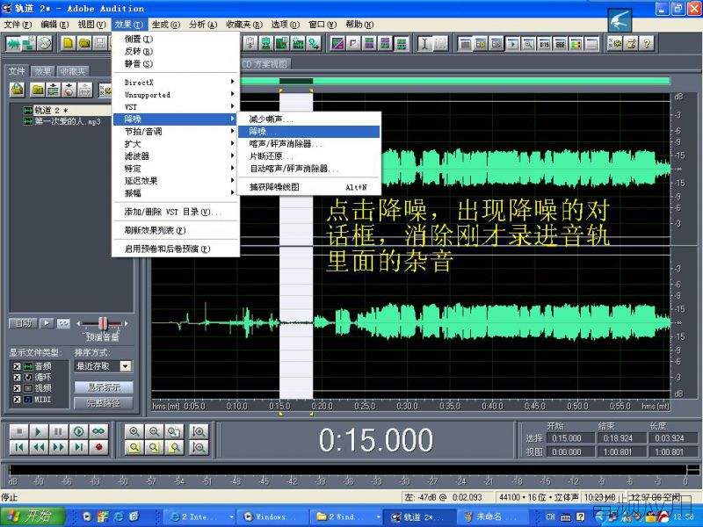Toggle the 自动 auto-play button
The image size is (703, 527).
tap(23, 323)
